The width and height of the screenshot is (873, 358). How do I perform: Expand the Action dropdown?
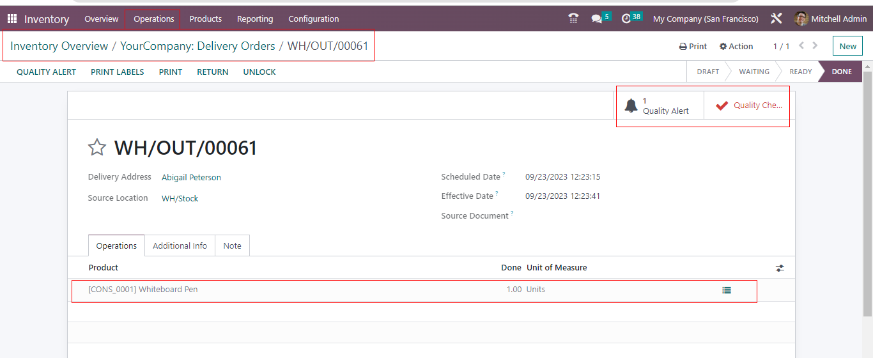tap(736, 47)
